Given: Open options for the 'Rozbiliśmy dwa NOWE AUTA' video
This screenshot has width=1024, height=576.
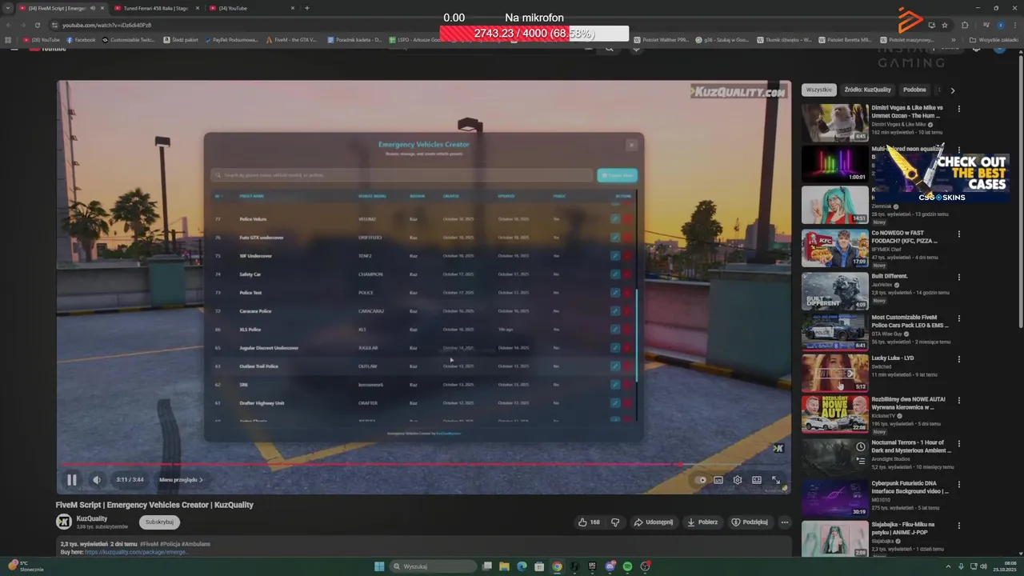Looking at the screenshot, I should tap(959, 401).
